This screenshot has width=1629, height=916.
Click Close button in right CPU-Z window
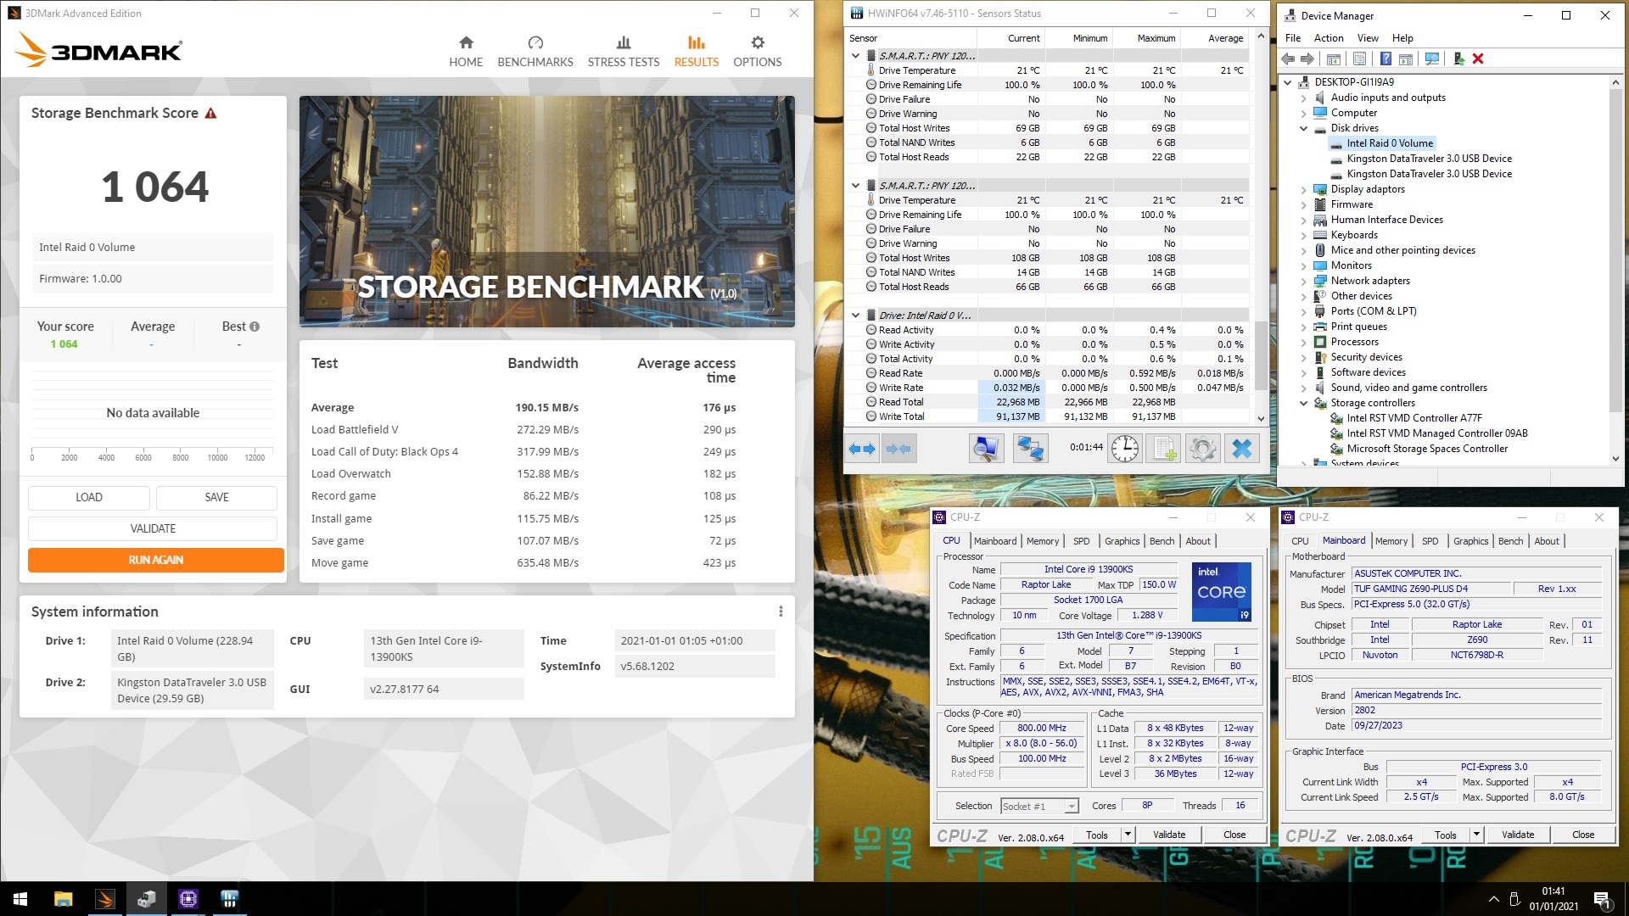pyautogui.click(x=1583, y=835)
